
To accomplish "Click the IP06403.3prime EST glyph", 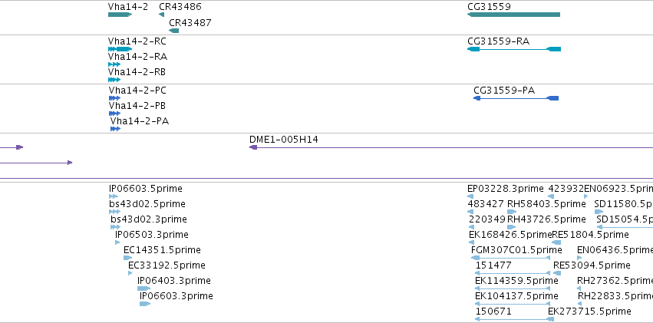I will (x=144, y=288).
